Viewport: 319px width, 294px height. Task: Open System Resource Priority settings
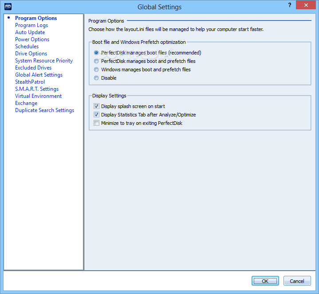[44, 61]
